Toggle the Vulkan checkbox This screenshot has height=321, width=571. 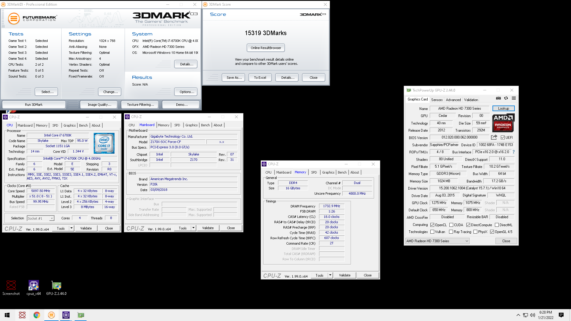click(x=432, y=232)
